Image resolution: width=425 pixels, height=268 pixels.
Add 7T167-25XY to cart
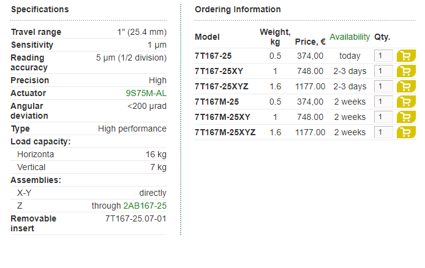point(406,71)
